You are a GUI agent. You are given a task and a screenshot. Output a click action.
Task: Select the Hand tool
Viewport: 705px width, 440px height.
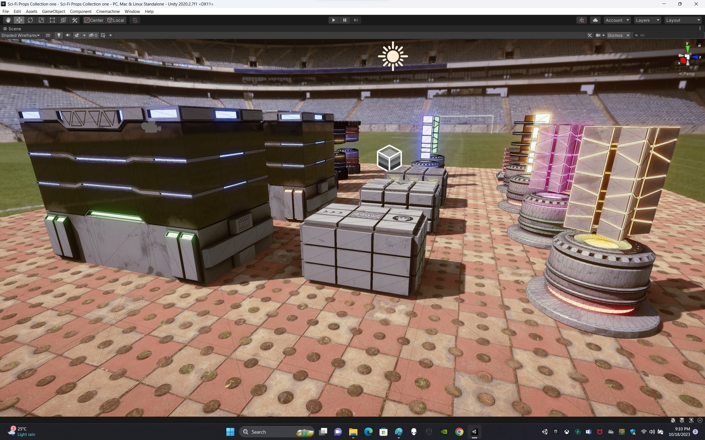coord(8,20)
